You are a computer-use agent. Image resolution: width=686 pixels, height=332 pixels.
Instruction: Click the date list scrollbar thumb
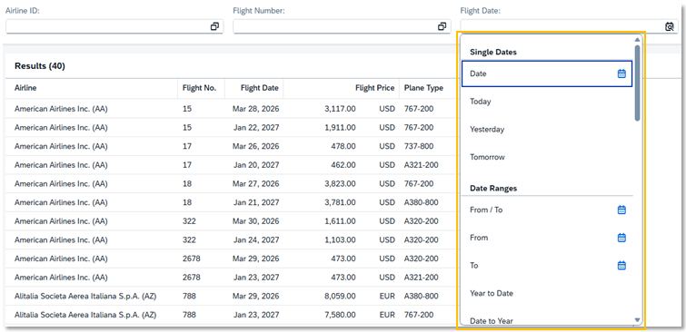638,83
